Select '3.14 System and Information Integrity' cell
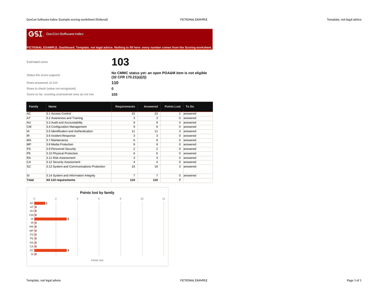 click(78, 176)
